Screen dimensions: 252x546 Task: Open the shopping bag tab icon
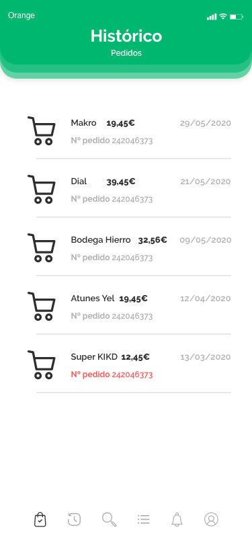tap(40, 519)
